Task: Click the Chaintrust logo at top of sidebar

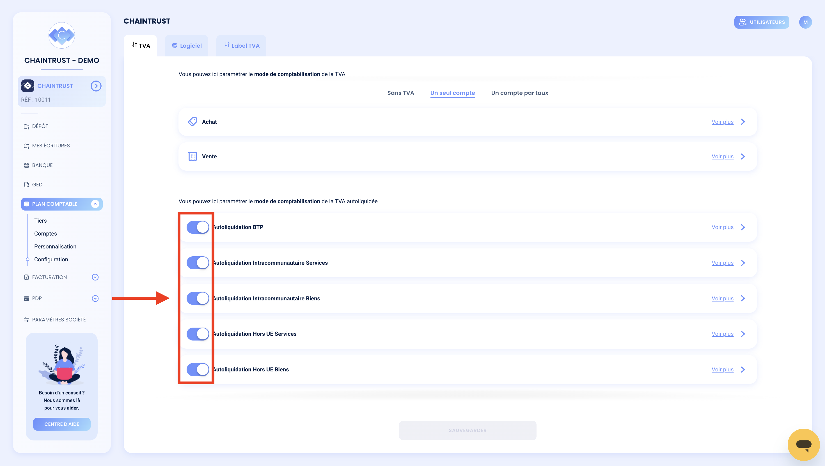Action: pyautogui.click(x=61, y=35)
